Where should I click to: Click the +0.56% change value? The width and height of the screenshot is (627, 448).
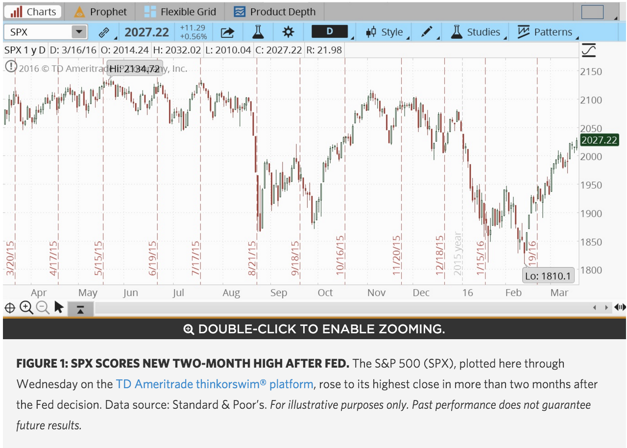point(193,37)
